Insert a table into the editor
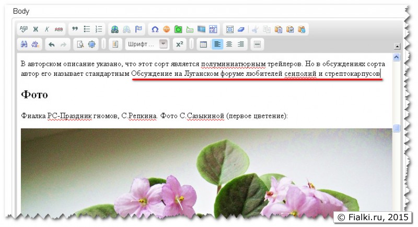The width and height of the screenshot is (418, 227). pyautogui.click(x=204, y=44)
